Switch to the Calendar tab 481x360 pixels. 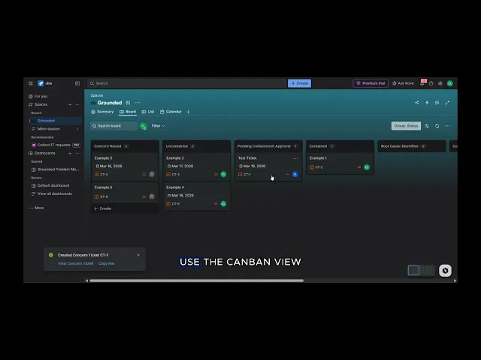point(171,112)
